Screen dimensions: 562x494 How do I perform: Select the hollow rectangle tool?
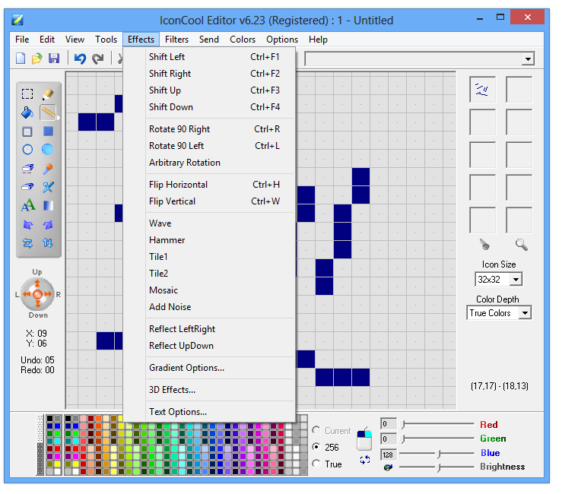[27, 131]
